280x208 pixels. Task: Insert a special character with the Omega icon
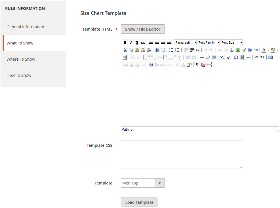(236, 57)
